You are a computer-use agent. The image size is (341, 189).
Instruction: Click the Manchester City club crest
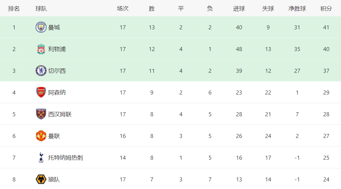41,27
